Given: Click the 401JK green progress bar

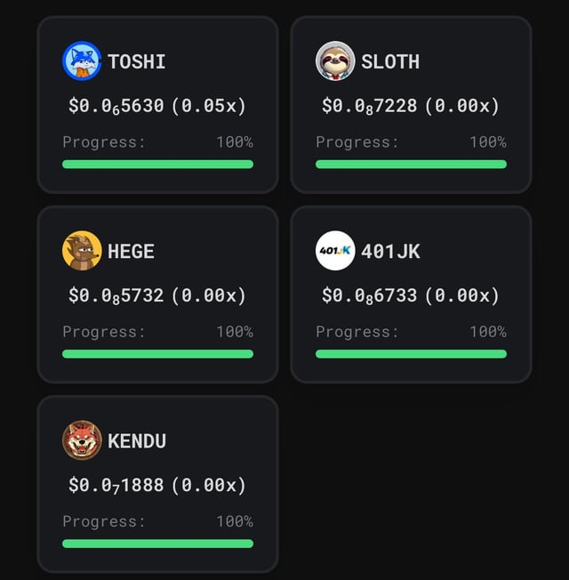Looking at the screenshot, I should [x=411, y=353].
